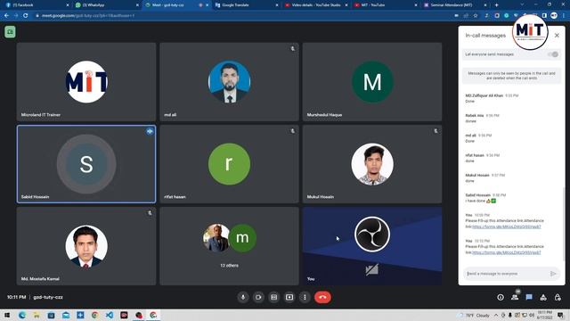Toggle the chat panel icon
570x321 pixels.
[x=529, y=297]
